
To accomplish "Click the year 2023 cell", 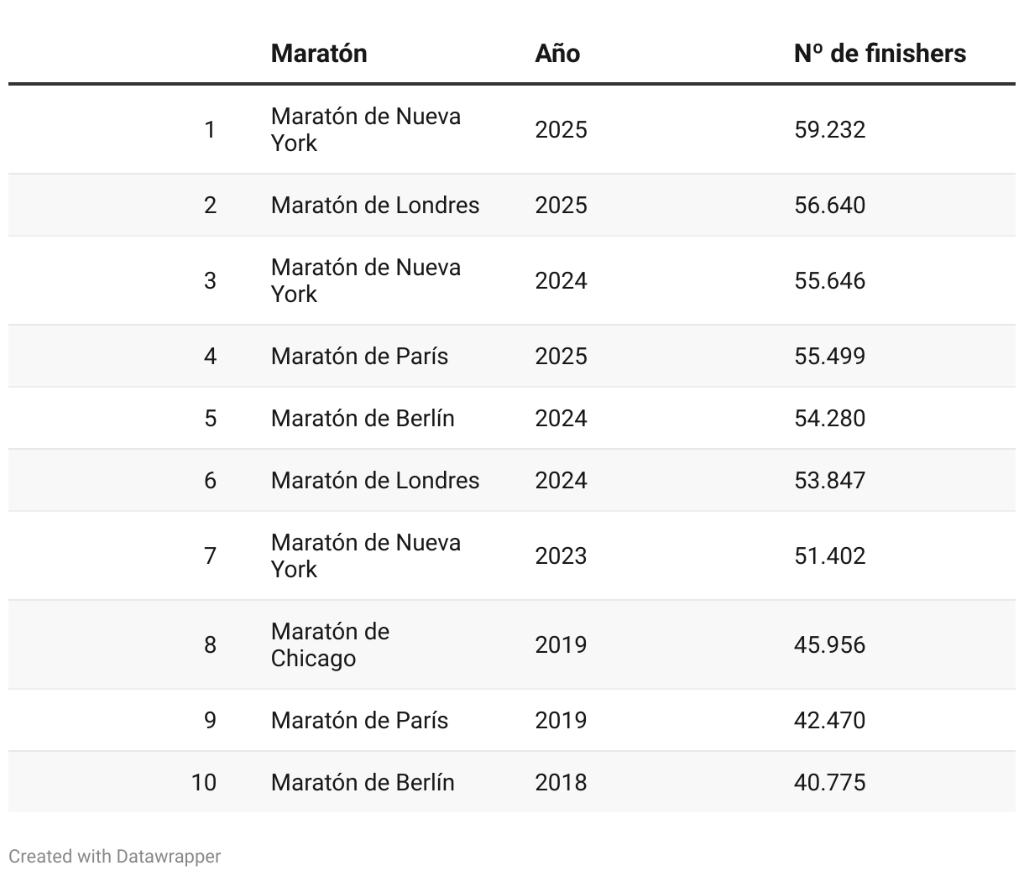I will [x=561, y=556].
